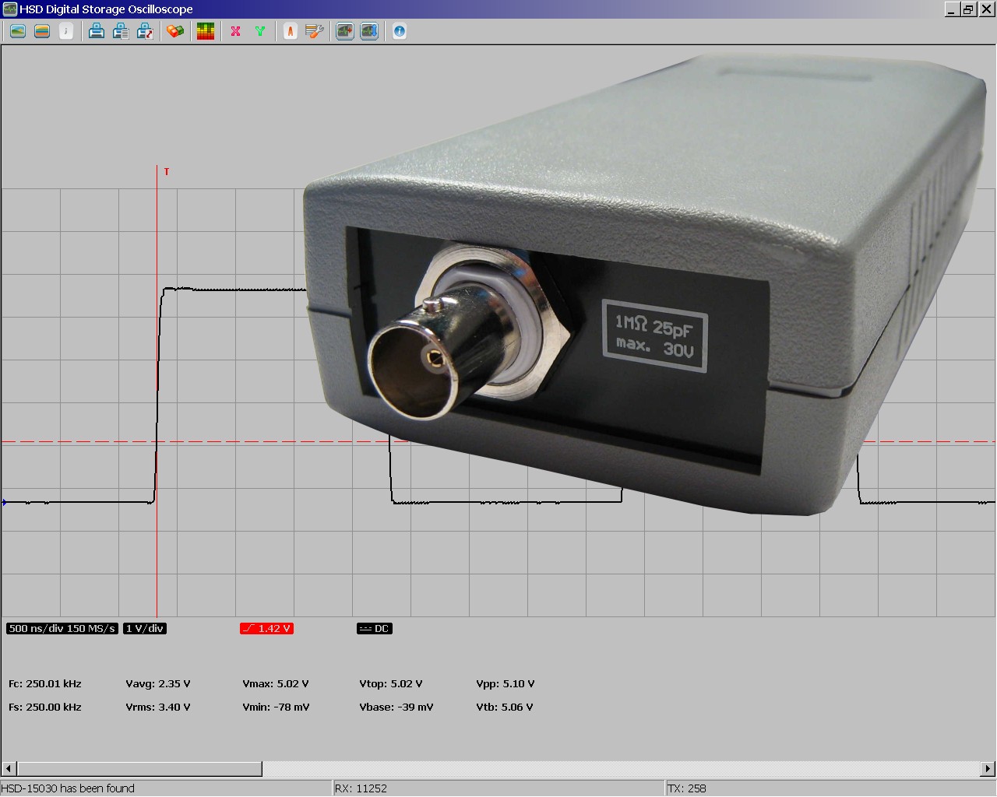Click the orange-blue striped image toolbar icon
The image size is (997, 797).
[x=42, y=31]
